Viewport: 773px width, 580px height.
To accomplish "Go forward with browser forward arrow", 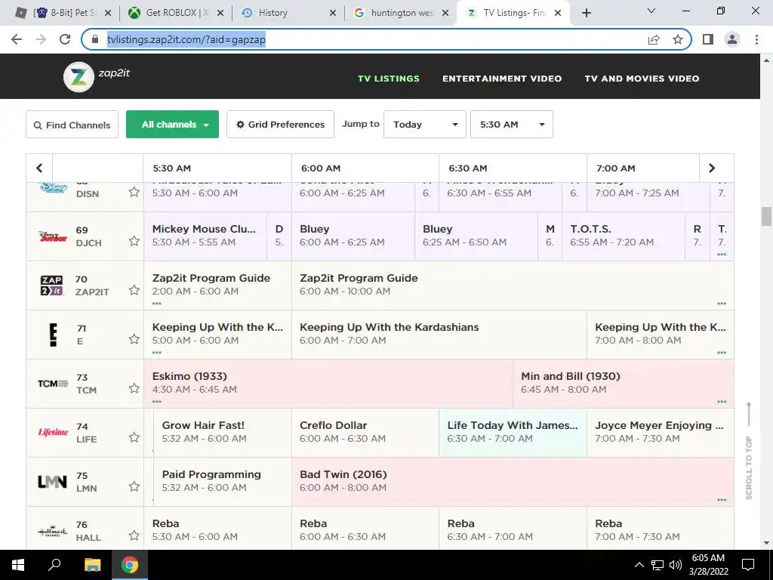I will coord(41,39).
